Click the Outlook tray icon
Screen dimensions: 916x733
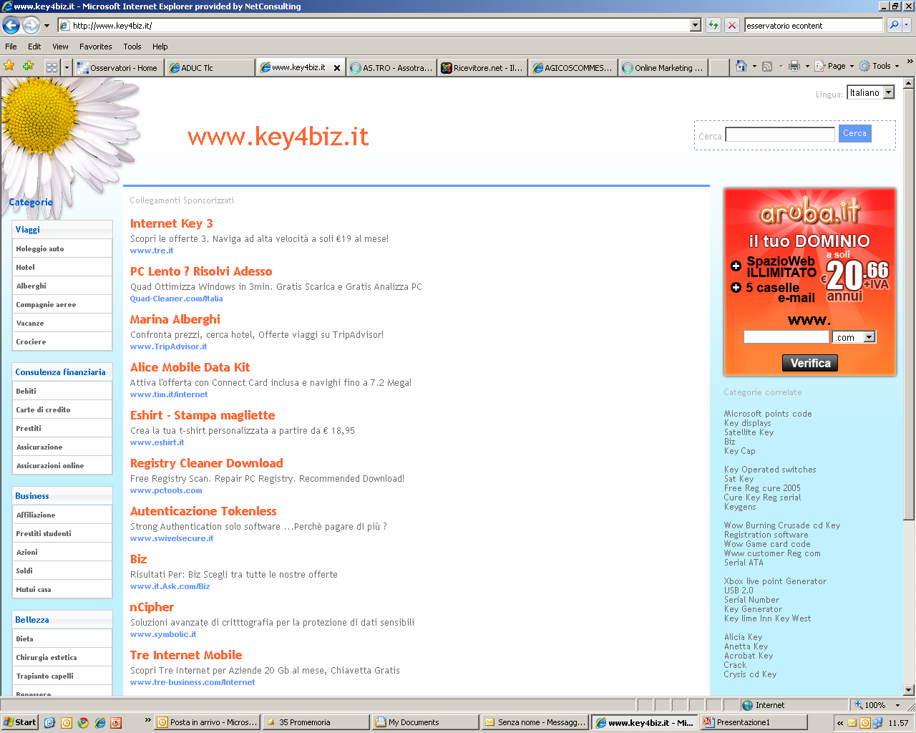(x=864, y=723)
